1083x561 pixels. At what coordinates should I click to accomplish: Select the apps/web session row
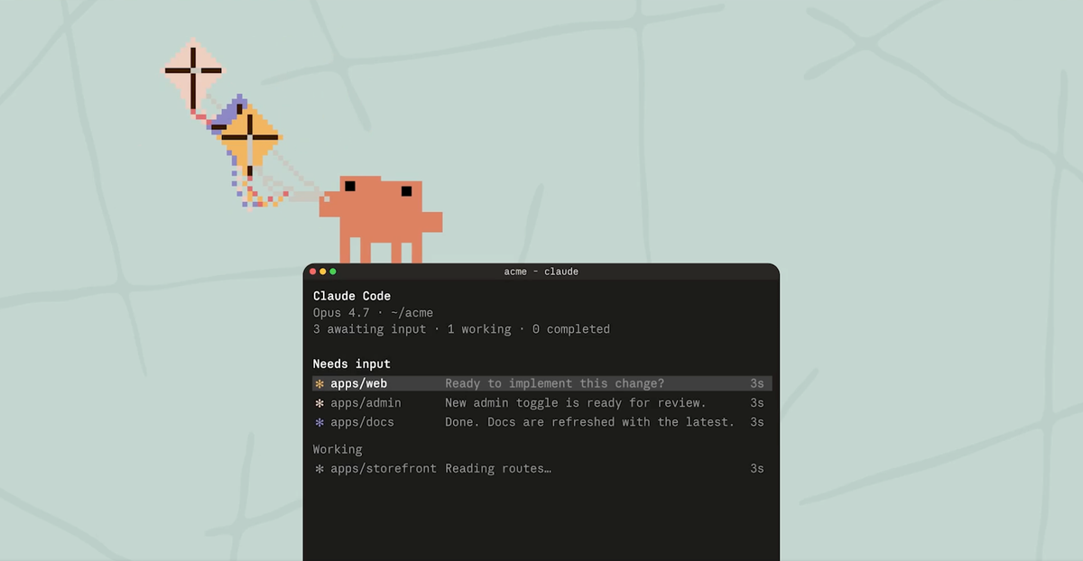(541, 383)
